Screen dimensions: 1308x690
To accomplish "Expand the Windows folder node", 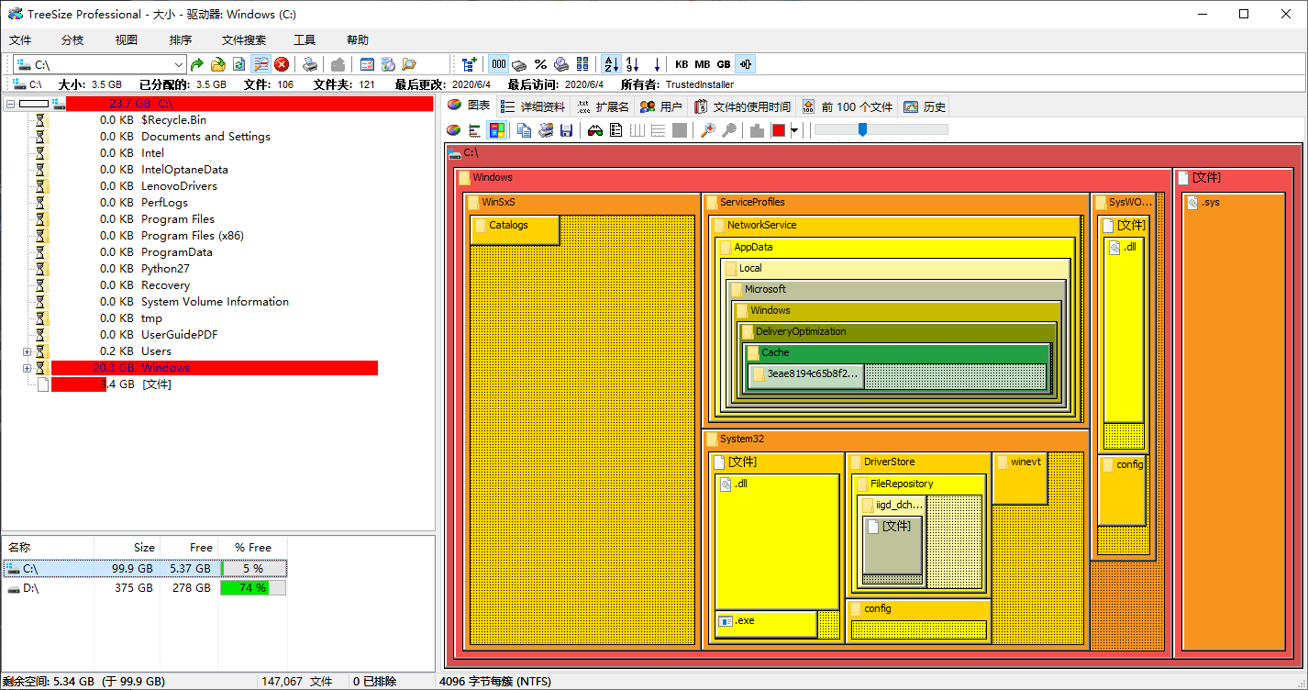I will pyautogui.click(x=27, y=368).
